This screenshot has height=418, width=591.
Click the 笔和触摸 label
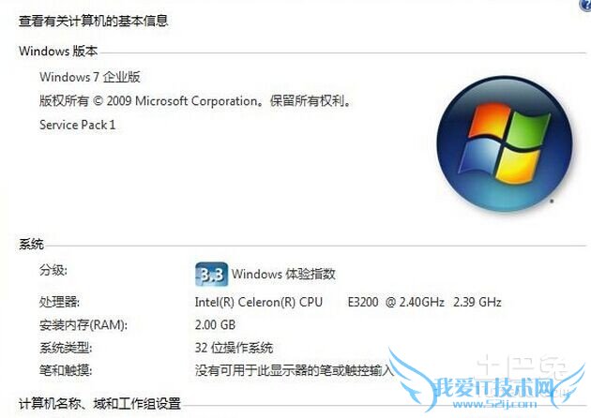point(66,370)
